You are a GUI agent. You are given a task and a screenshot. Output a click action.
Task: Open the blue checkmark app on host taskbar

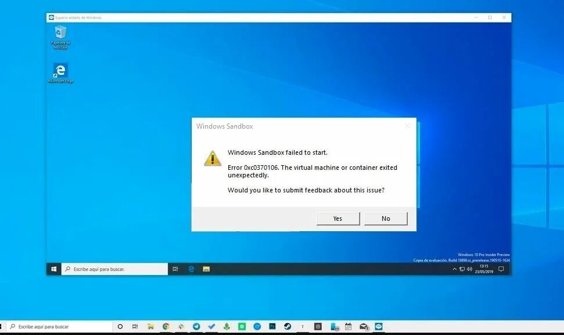pyautogui.click(x=211, y=326)
